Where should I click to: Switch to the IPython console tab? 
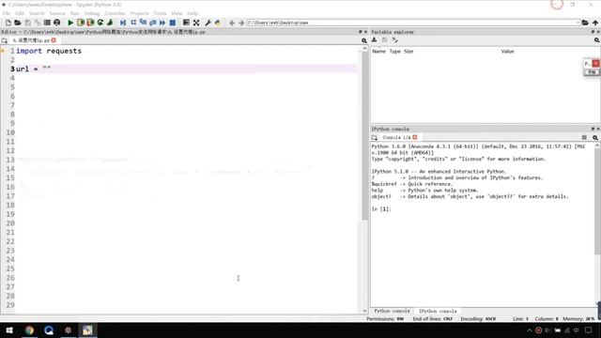(438, 311)
